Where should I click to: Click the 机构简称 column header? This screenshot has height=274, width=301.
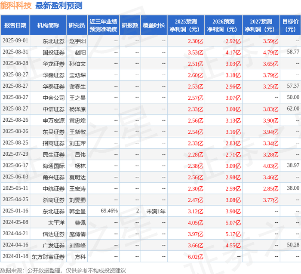48,25
